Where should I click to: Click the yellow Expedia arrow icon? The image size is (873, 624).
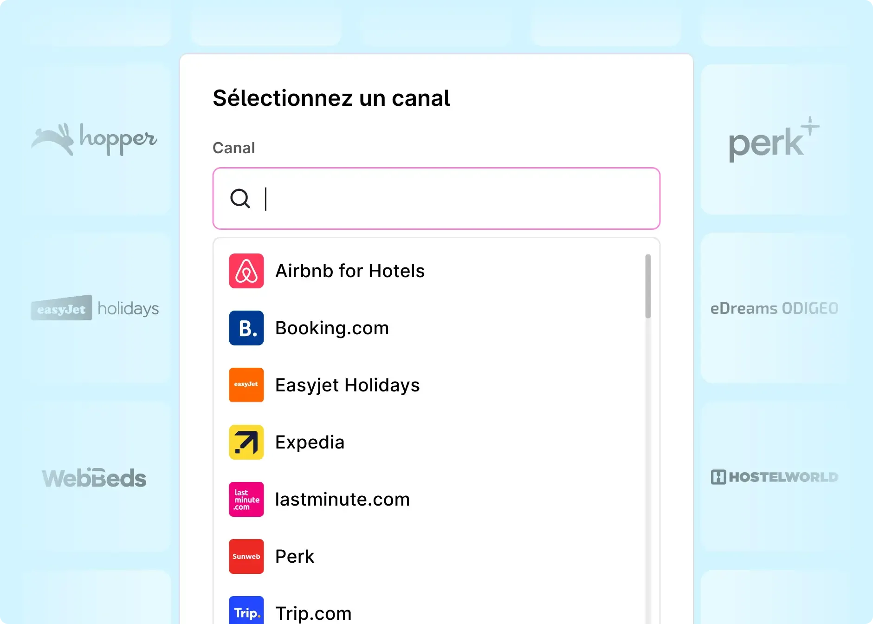(x=246, y=442)
